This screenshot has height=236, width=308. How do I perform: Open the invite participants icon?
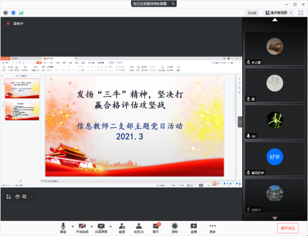coord(122,228)
